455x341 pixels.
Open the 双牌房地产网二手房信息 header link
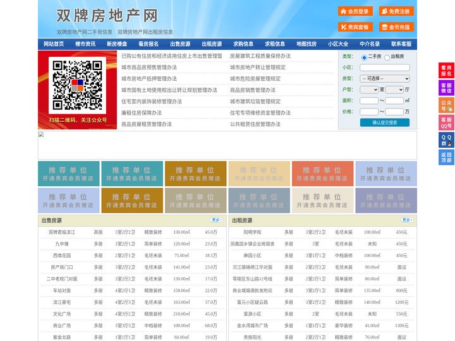(x=85, y=32)
